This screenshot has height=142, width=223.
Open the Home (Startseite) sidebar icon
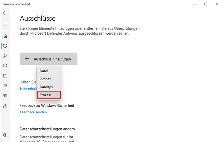(5, 36)
